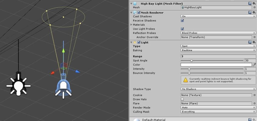This screenshot has width=257, height=121.
Task: Select the blue Z-axis move arrow
Action: (x=78, y=71)
